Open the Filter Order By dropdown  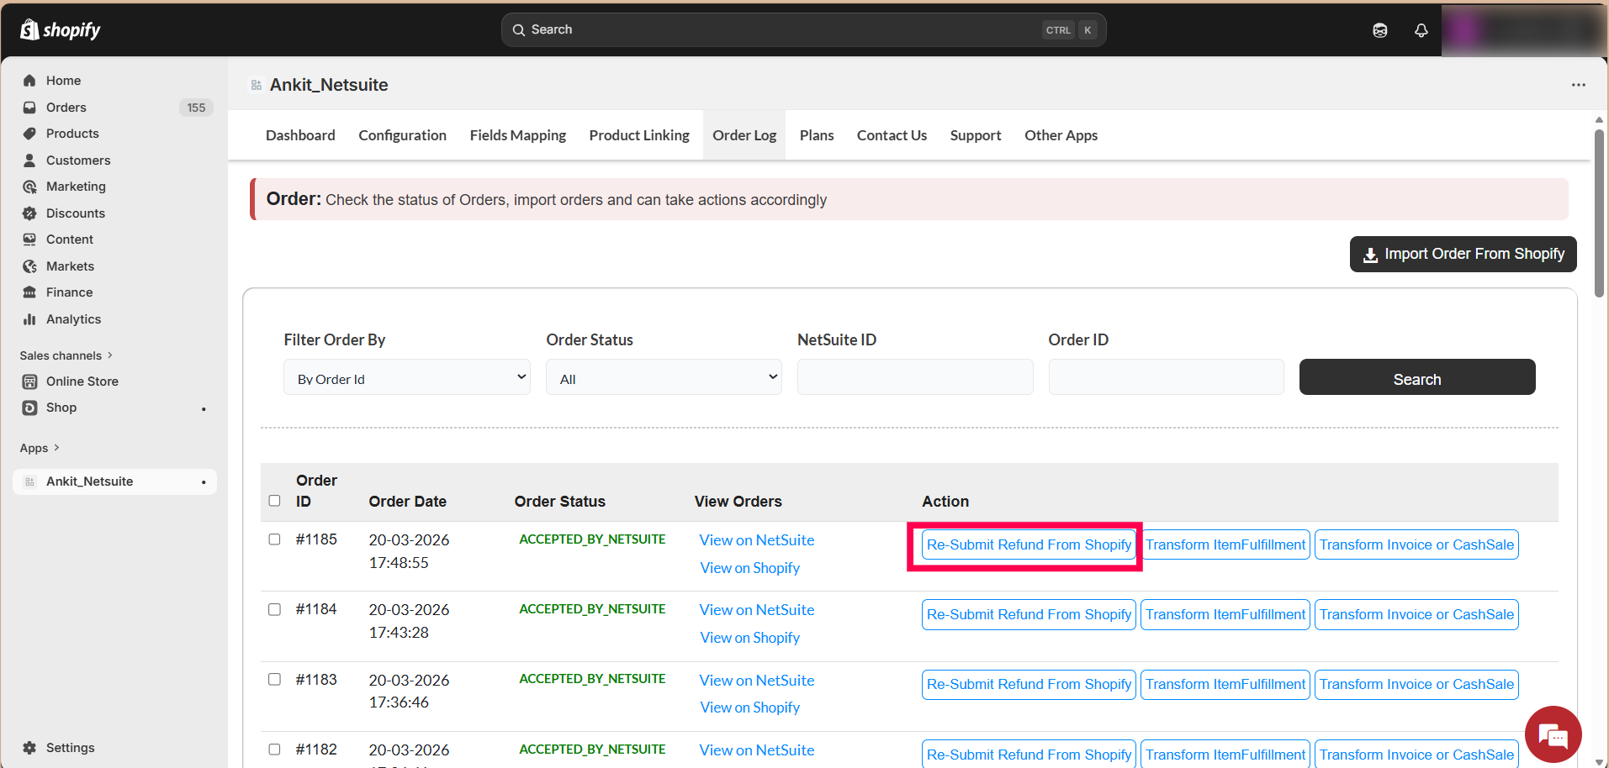pos(406,377)
